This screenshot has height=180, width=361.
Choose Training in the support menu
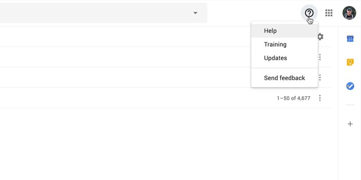coord(275,44)
